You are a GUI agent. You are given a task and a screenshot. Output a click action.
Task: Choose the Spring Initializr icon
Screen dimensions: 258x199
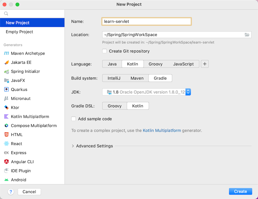6,71
